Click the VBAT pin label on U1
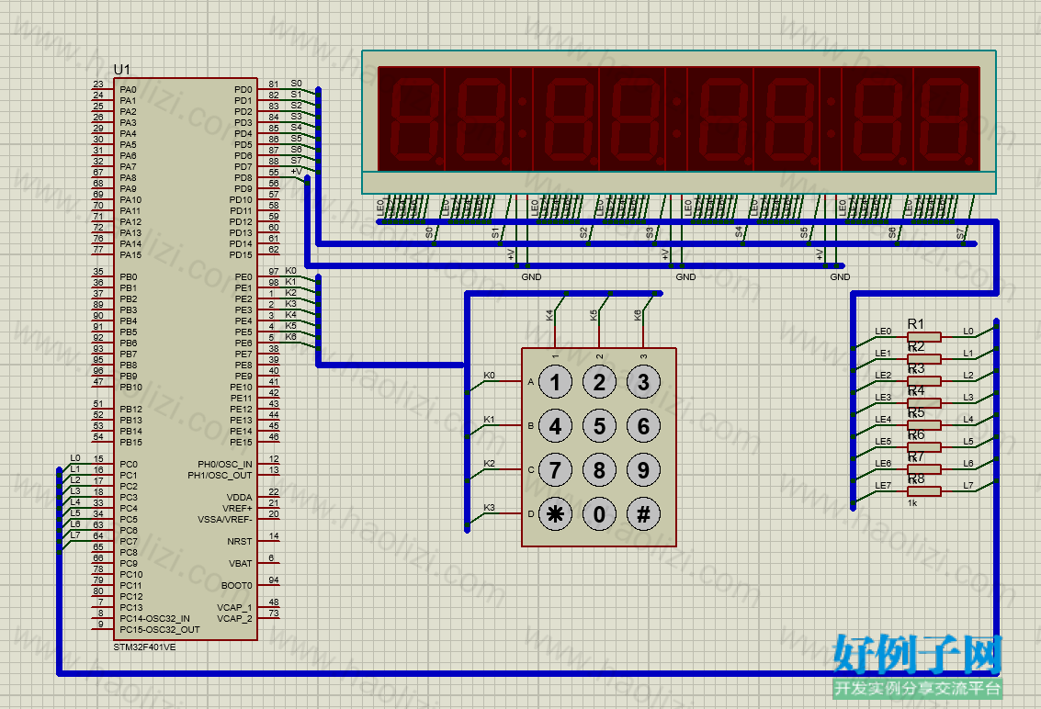Viewport: 1041px width, 709px height. click(241, 563)
